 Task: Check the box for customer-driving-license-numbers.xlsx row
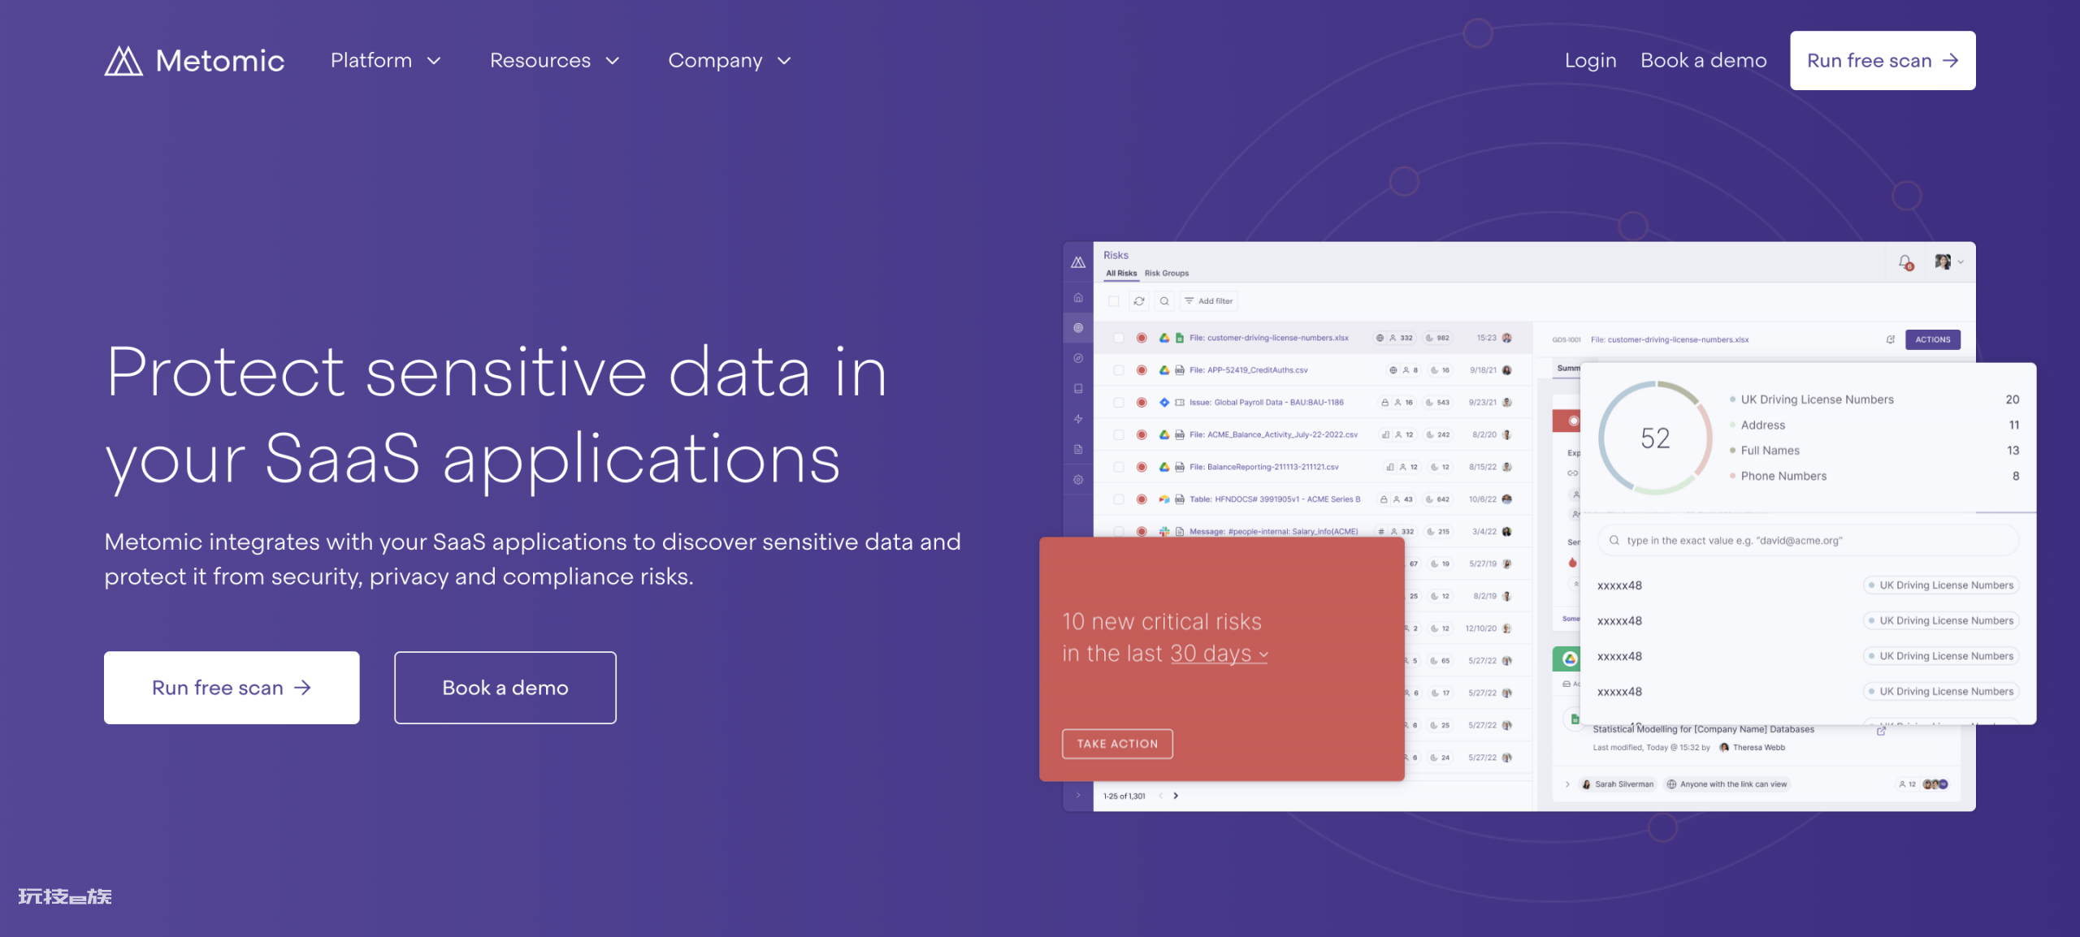coord(1119,338)
